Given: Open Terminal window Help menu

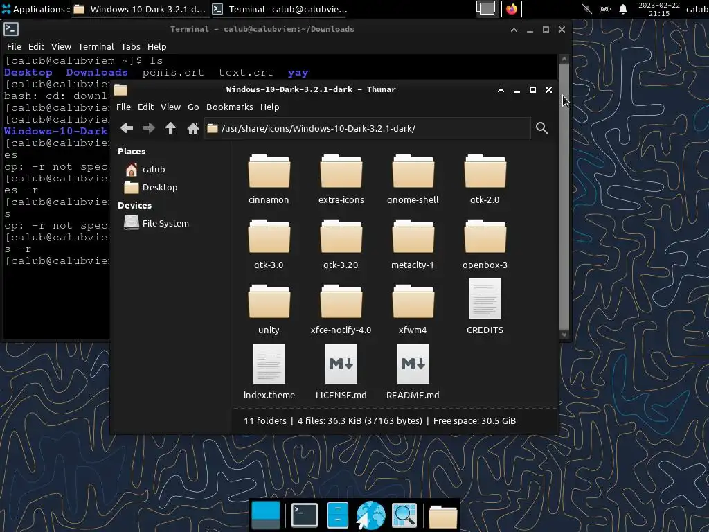Looking at the screenshot, I should [157, 47].
